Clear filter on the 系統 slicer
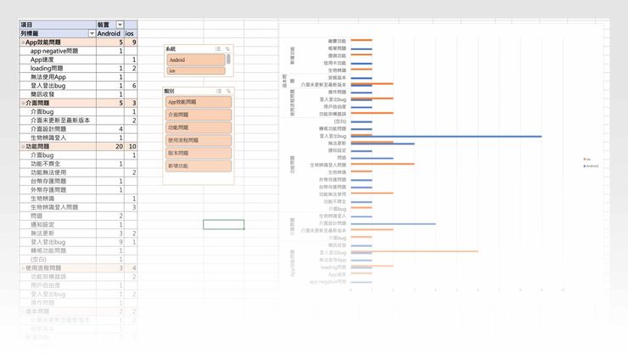 point(227,50)
